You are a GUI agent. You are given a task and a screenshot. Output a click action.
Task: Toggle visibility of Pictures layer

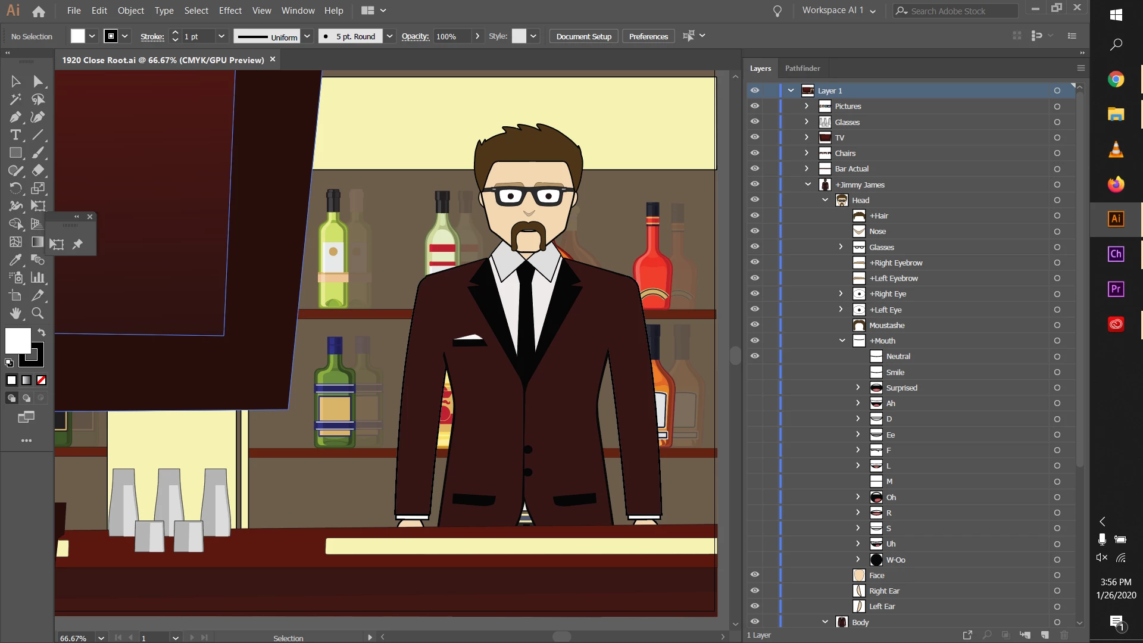pos(755,106)
